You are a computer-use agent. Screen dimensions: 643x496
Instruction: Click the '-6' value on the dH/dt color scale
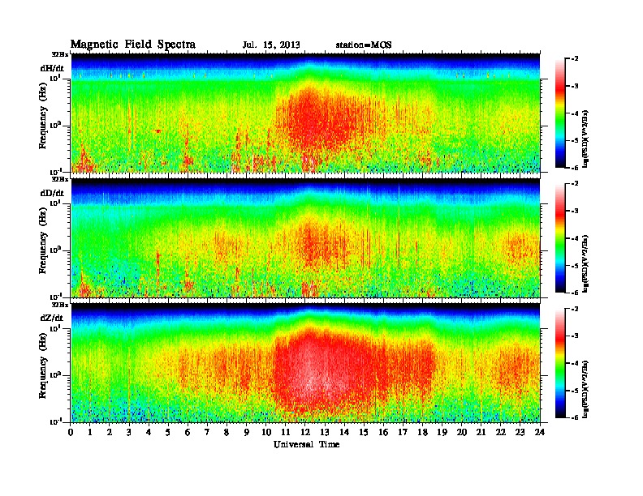[575, 168]
